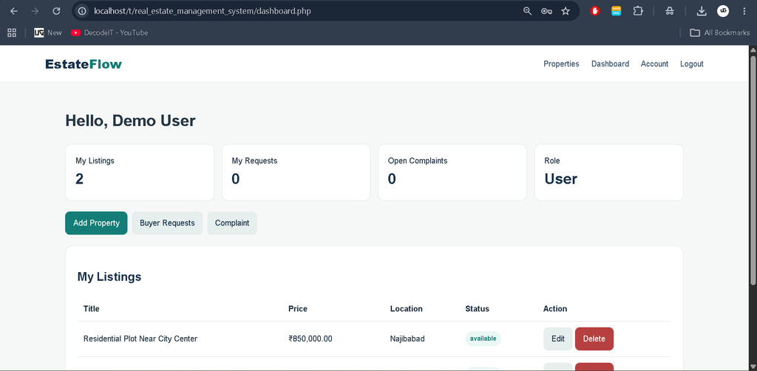Click the Najibabad location cell
The height and width of the screenshot is (371, 757).
point(407,339)
